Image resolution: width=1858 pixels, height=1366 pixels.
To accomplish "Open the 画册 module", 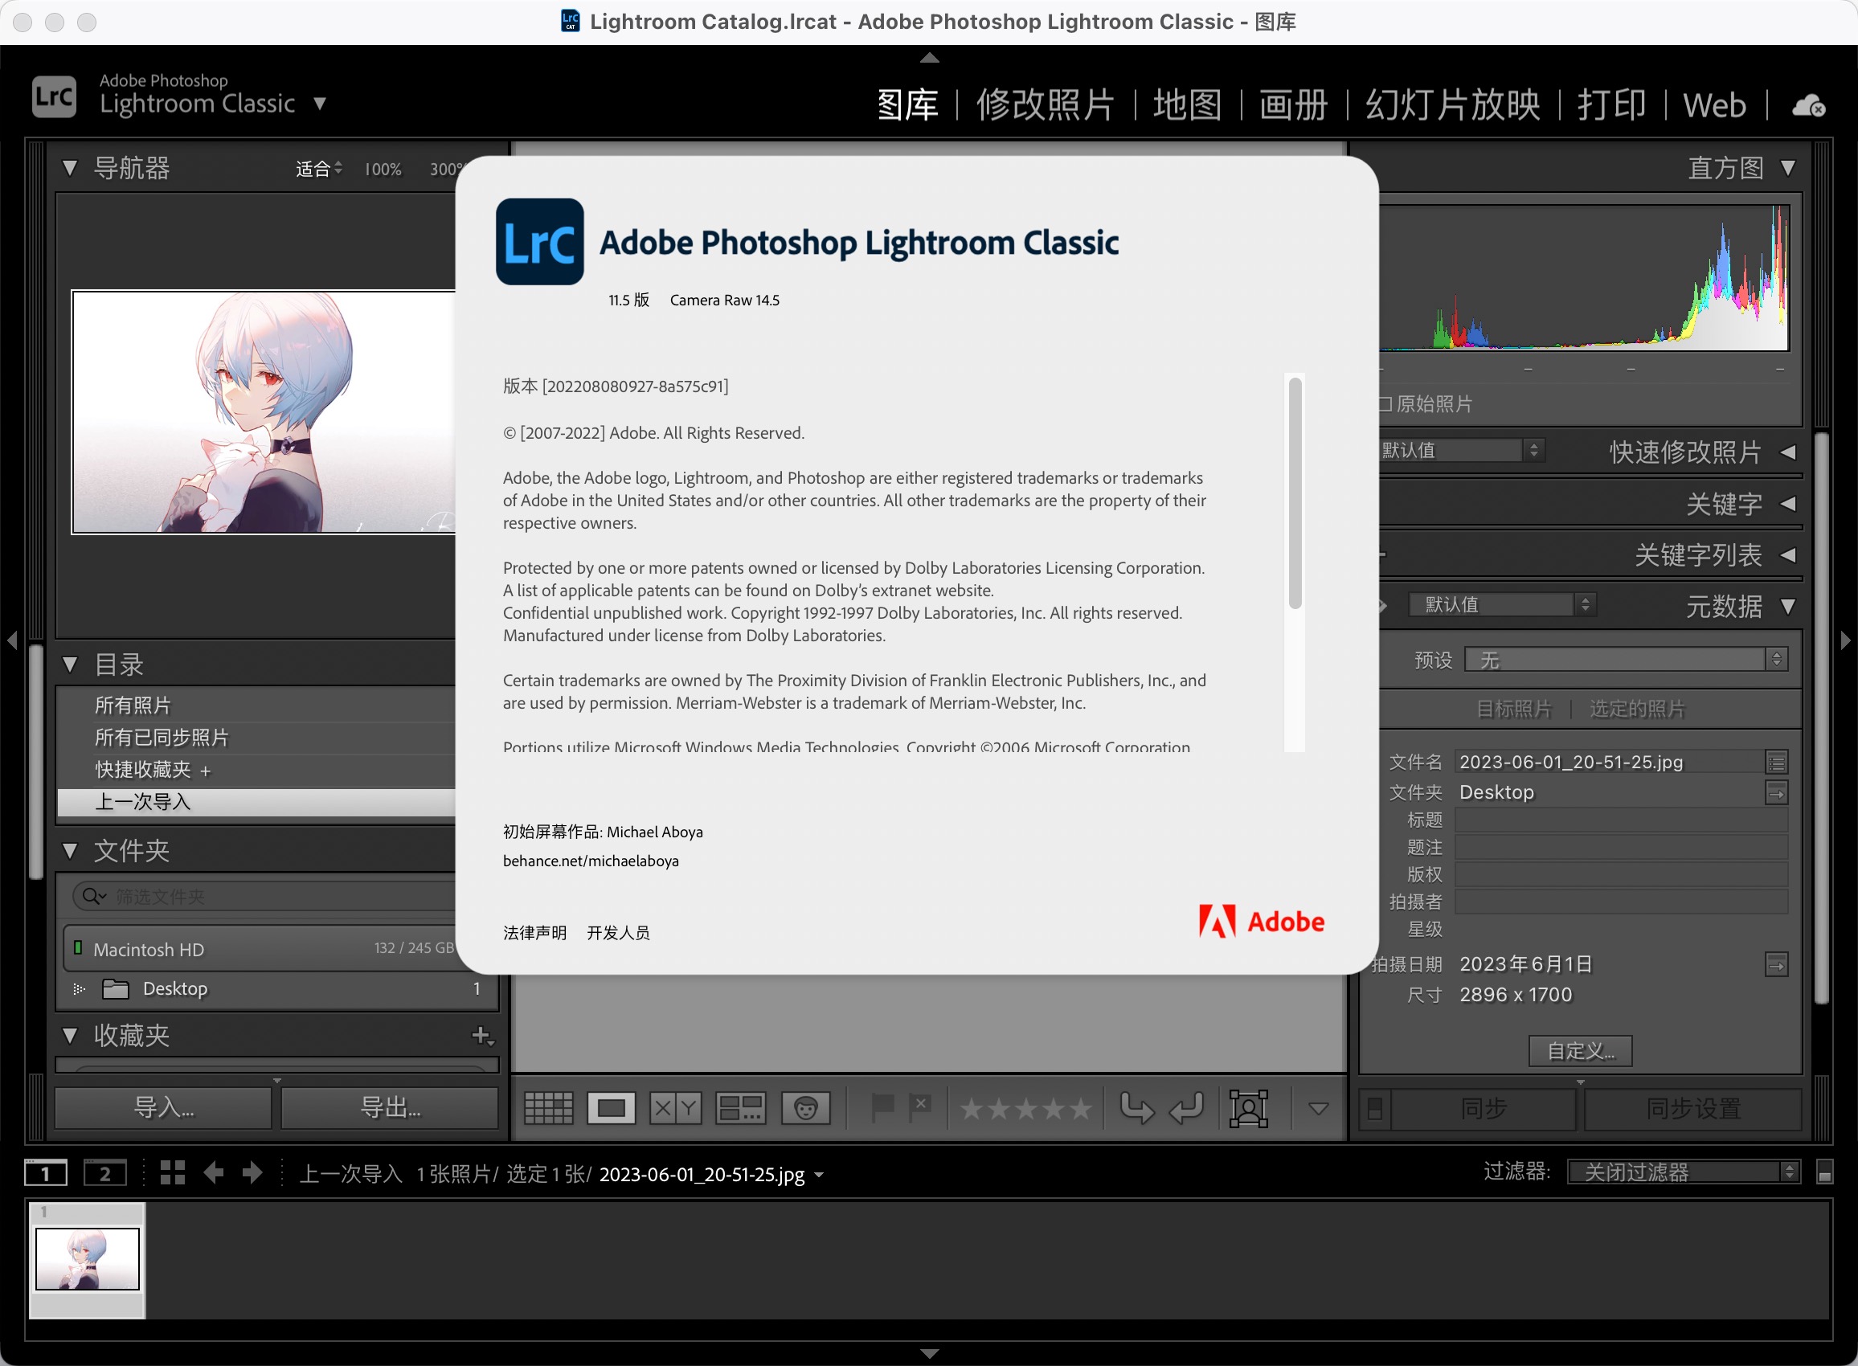I will tap(1293, 105).
